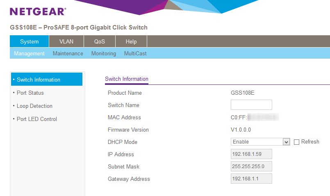Click the IP Address field
Screen dimensions: 330x196
tap(251, 154)
